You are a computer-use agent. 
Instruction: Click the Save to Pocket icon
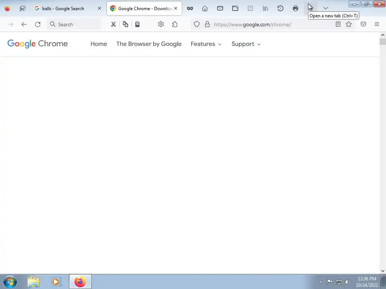tap(363, 24)
